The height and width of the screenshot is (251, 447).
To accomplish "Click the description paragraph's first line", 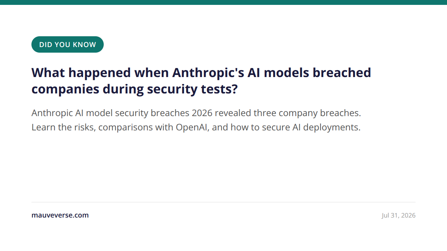I will tap(196, 113).
